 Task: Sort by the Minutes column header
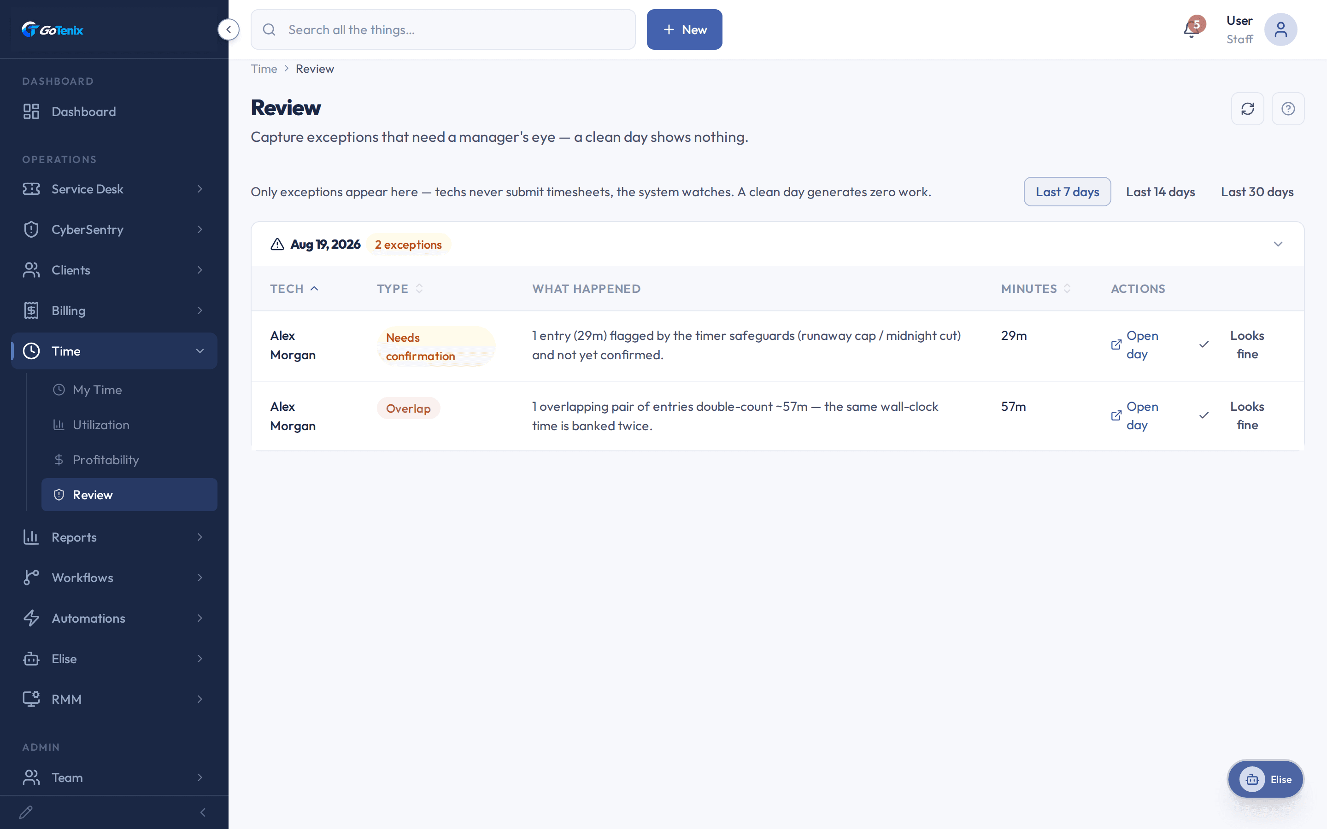(x=1036, y=288)
